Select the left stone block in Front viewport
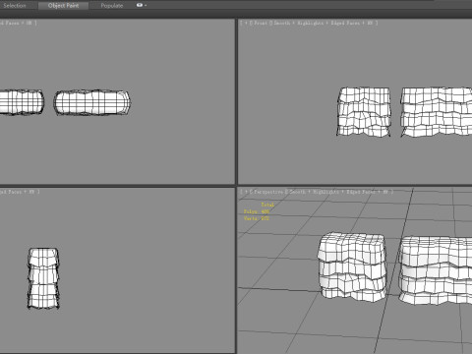The image size is (472, 354). pyautogui.click(x=364, y=111)
